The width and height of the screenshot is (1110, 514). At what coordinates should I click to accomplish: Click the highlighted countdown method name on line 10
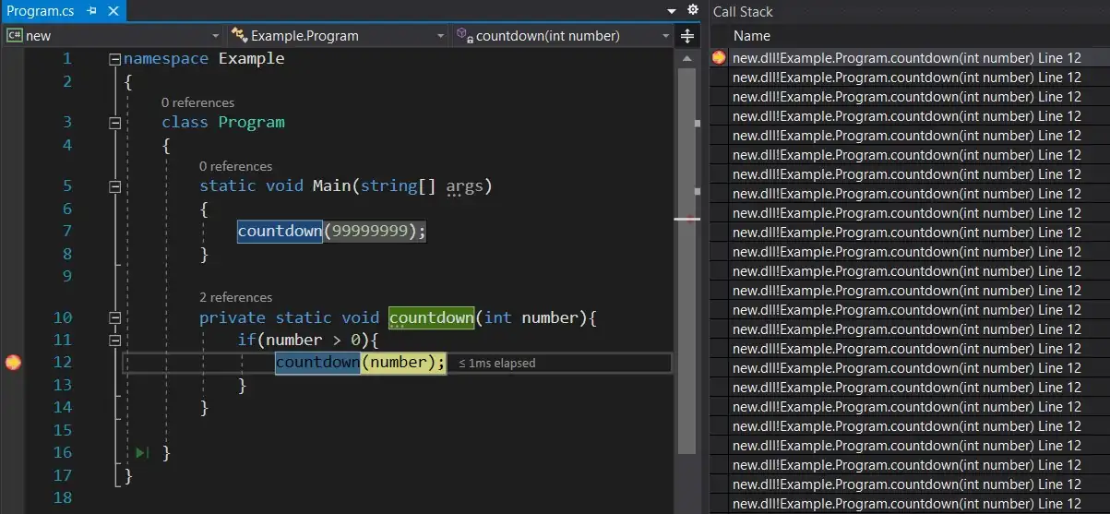(x=431, y=317)
